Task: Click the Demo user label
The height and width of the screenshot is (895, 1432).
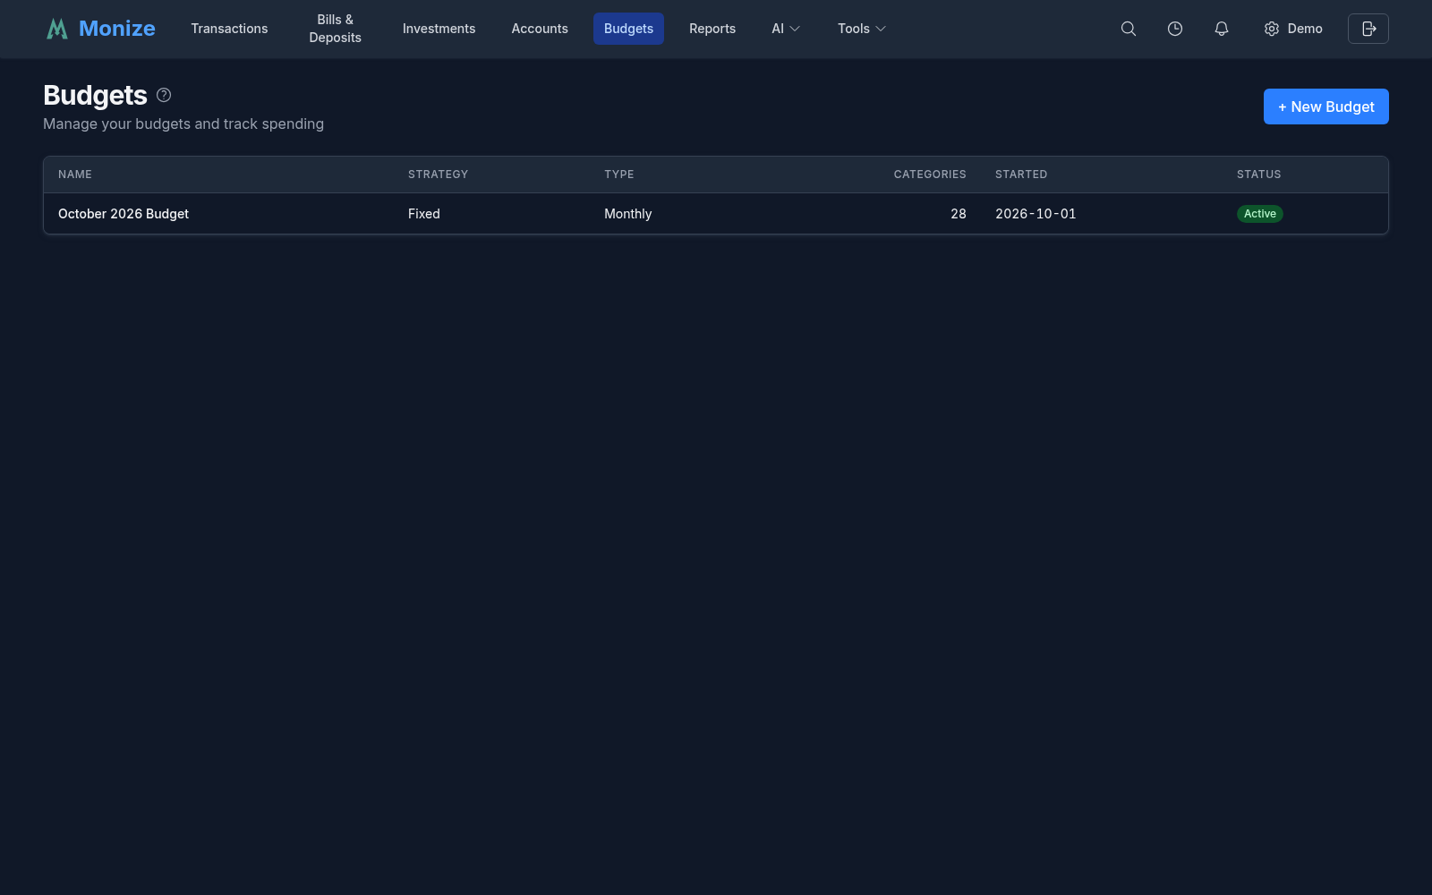Action: coord(1305,29)
